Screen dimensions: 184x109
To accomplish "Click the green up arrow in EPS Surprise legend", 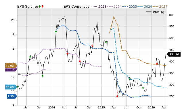I will click(x=40, y=7).
